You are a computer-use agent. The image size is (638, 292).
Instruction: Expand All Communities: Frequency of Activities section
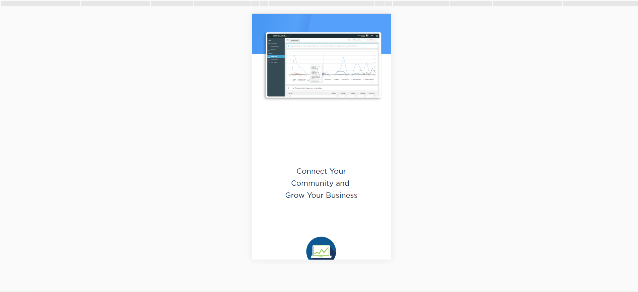click(289, 88)
